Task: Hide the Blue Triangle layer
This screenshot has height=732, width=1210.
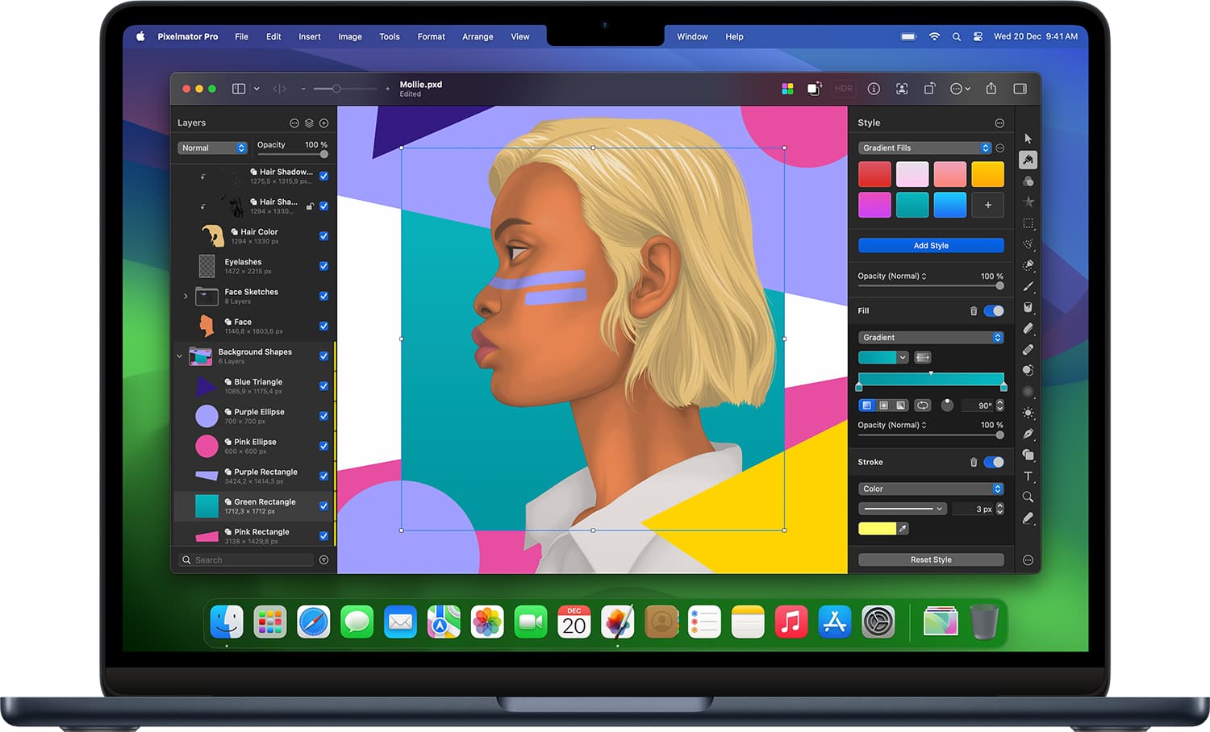Action: 323,386
